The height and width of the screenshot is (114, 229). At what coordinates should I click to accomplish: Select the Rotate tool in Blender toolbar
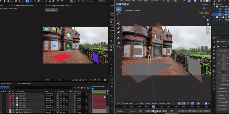tap(119, 24)
